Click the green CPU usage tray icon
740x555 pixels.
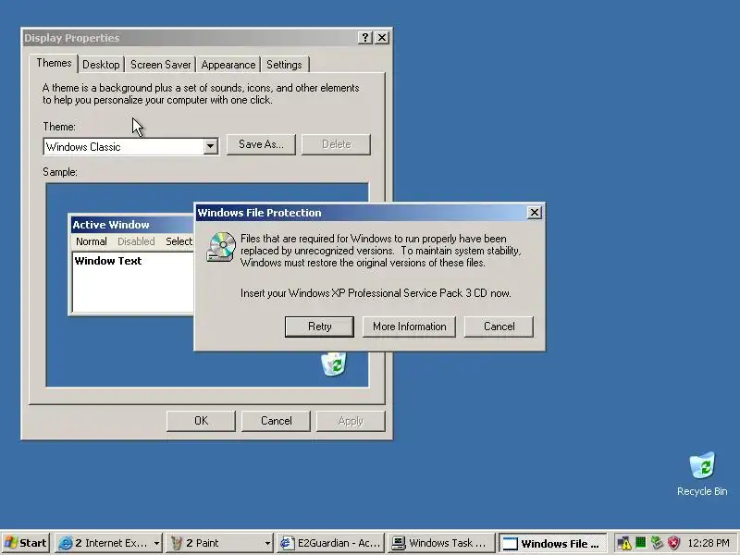(x=640, y=543)
